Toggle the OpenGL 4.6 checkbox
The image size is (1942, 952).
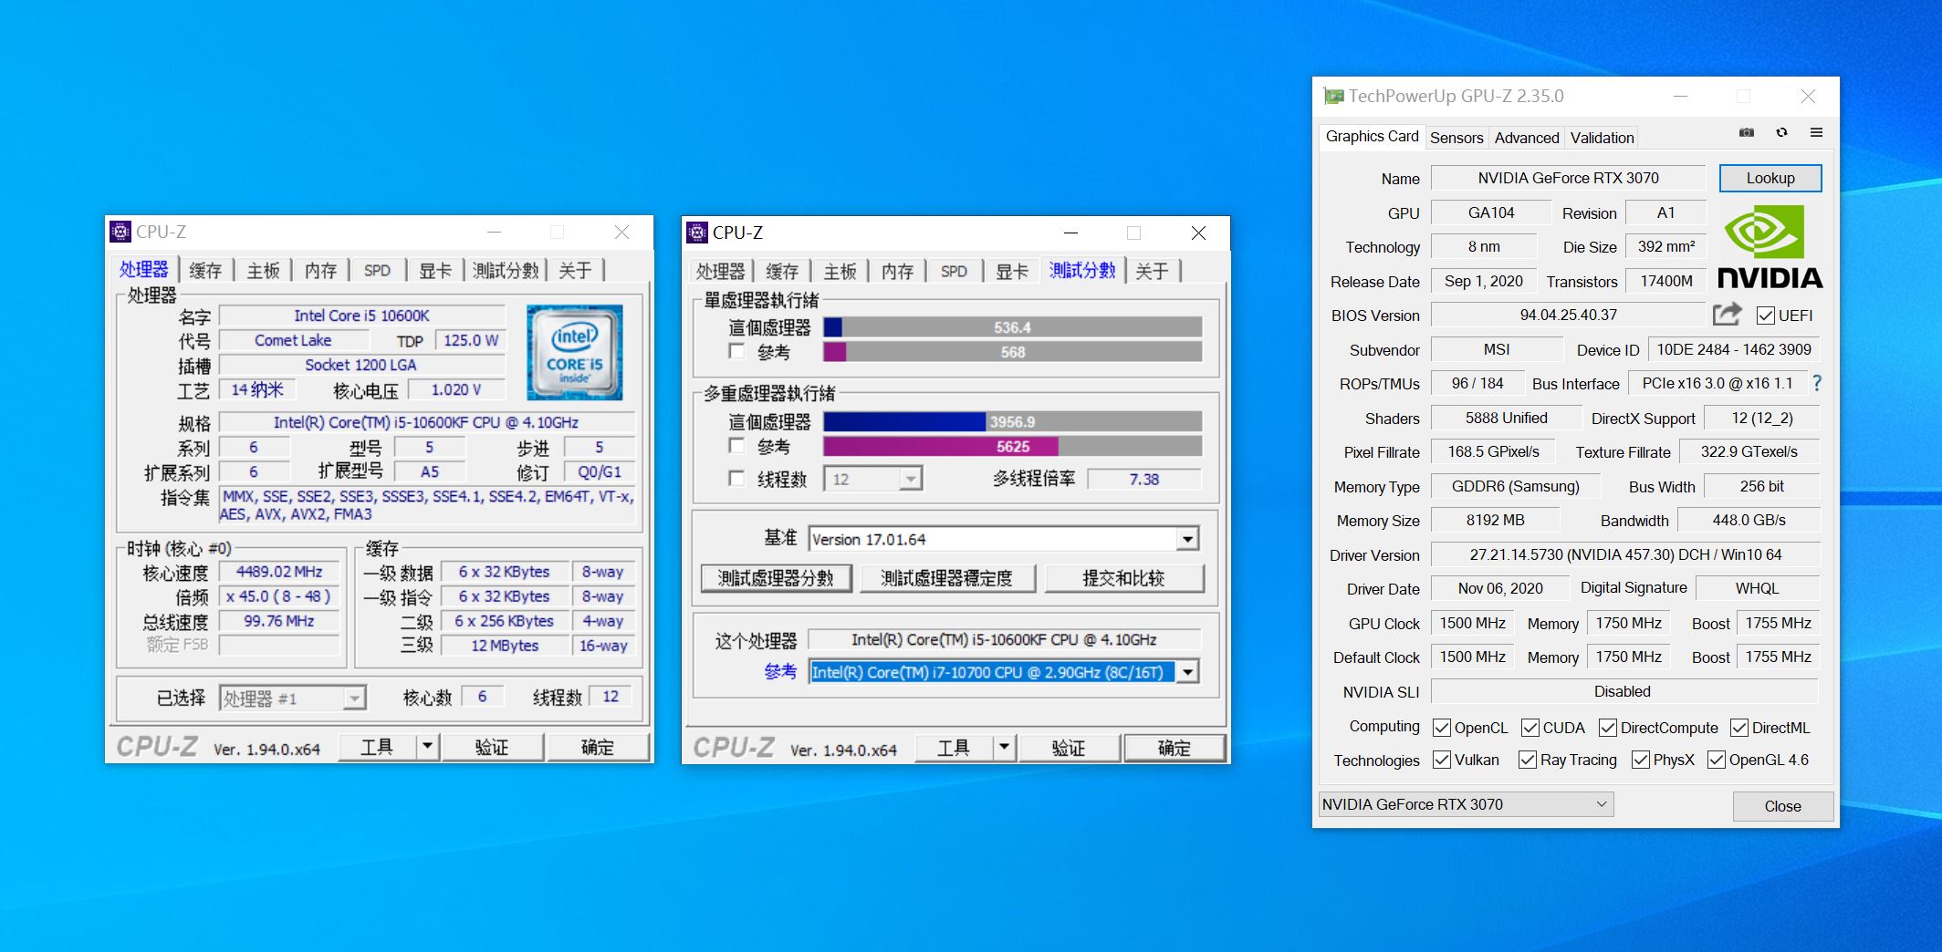tap(1717, 760)
